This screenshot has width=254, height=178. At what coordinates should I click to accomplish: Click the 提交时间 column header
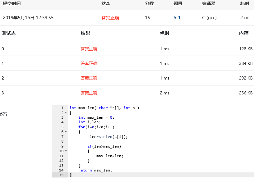point(12,3)
